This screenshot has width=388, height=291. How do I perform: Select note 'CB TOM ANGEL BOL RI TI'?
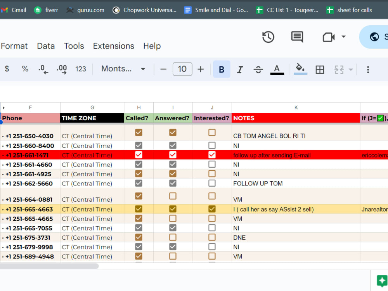296,133
